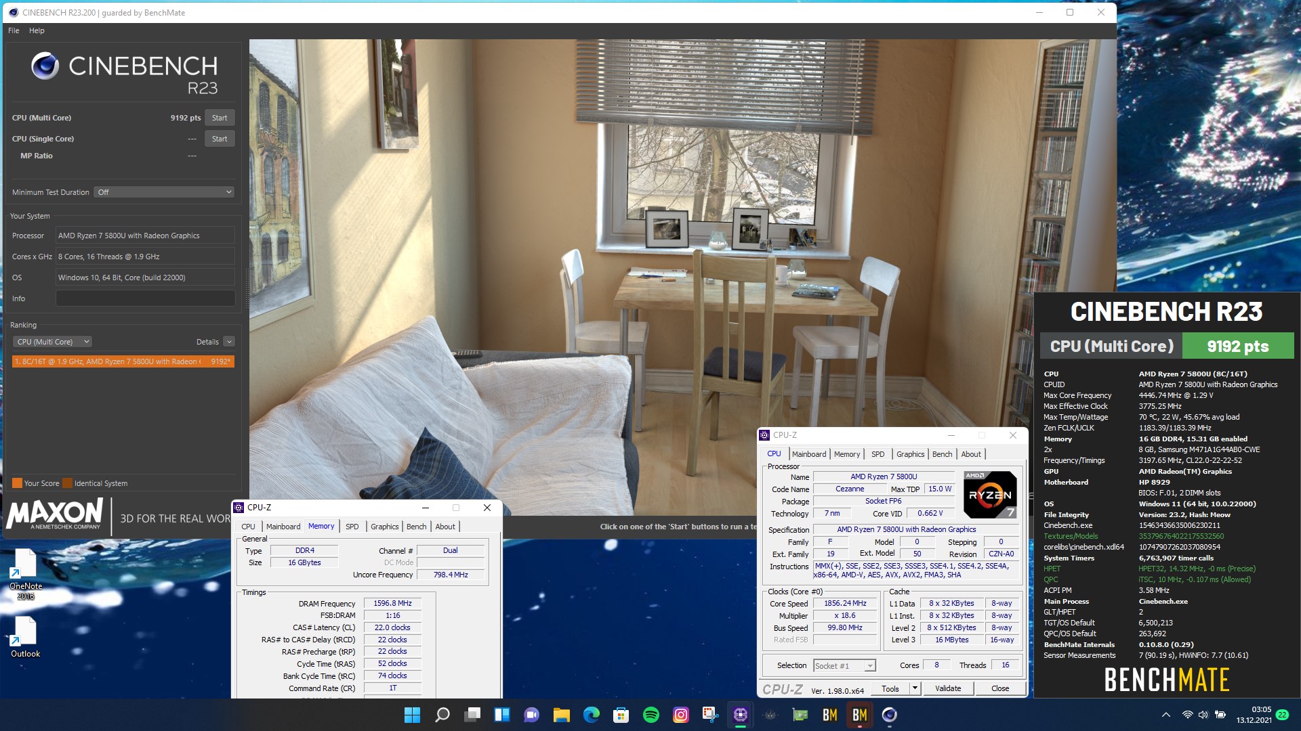Open CPU tab in left CPU-Z window
Image resolution: width=1301 pixels, height=731 pixels.
tap(249, 527)
